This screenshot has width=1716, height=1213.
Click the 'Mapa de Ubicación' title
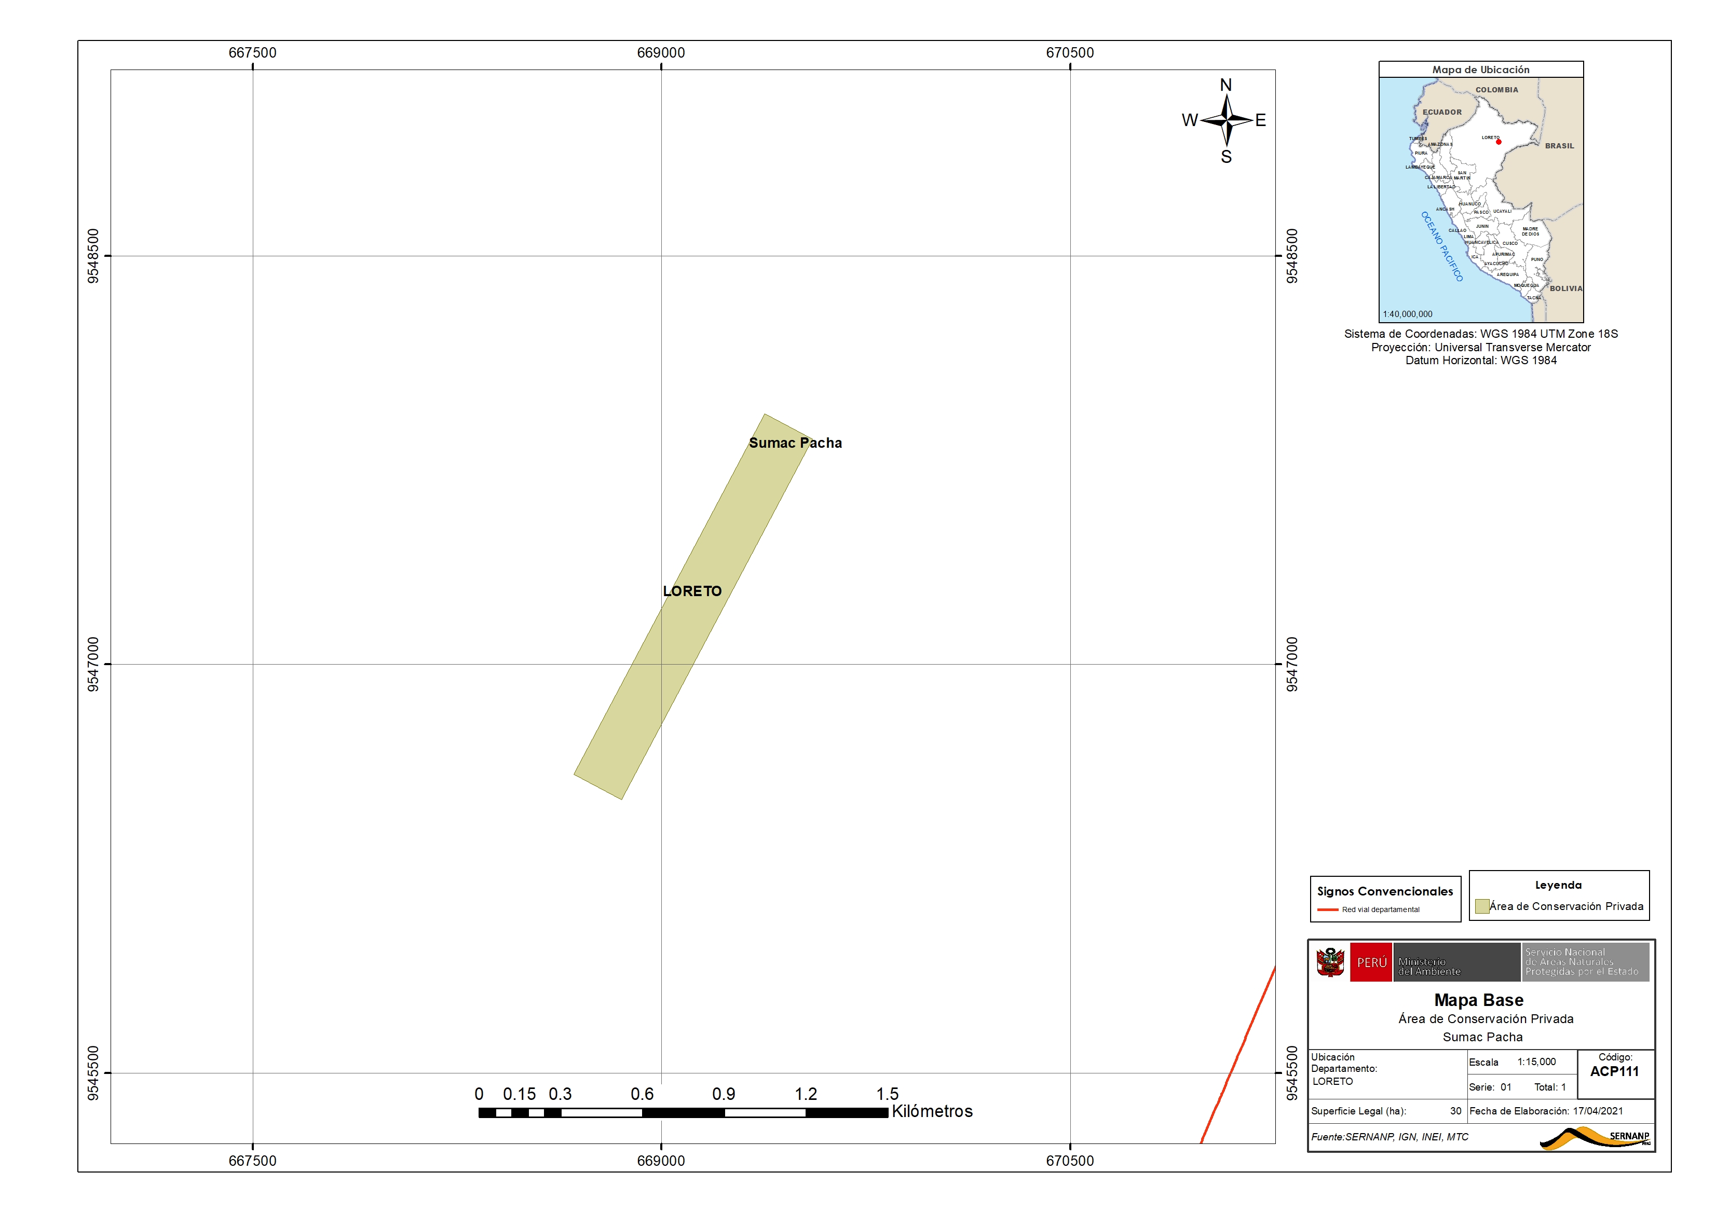pyautogui.click(x=1480, y=70)
